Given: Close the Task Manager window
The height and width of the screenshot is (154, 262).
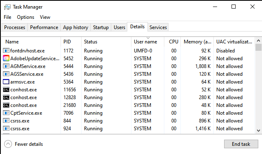Looking at the screenshot, I should click(252, 7).
